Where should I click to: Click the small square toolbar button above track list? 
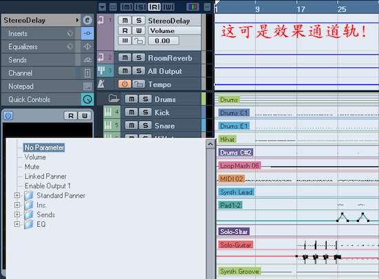click(113, 7)
